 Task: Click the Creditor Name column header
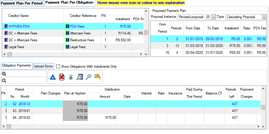(x=18, y=16)
